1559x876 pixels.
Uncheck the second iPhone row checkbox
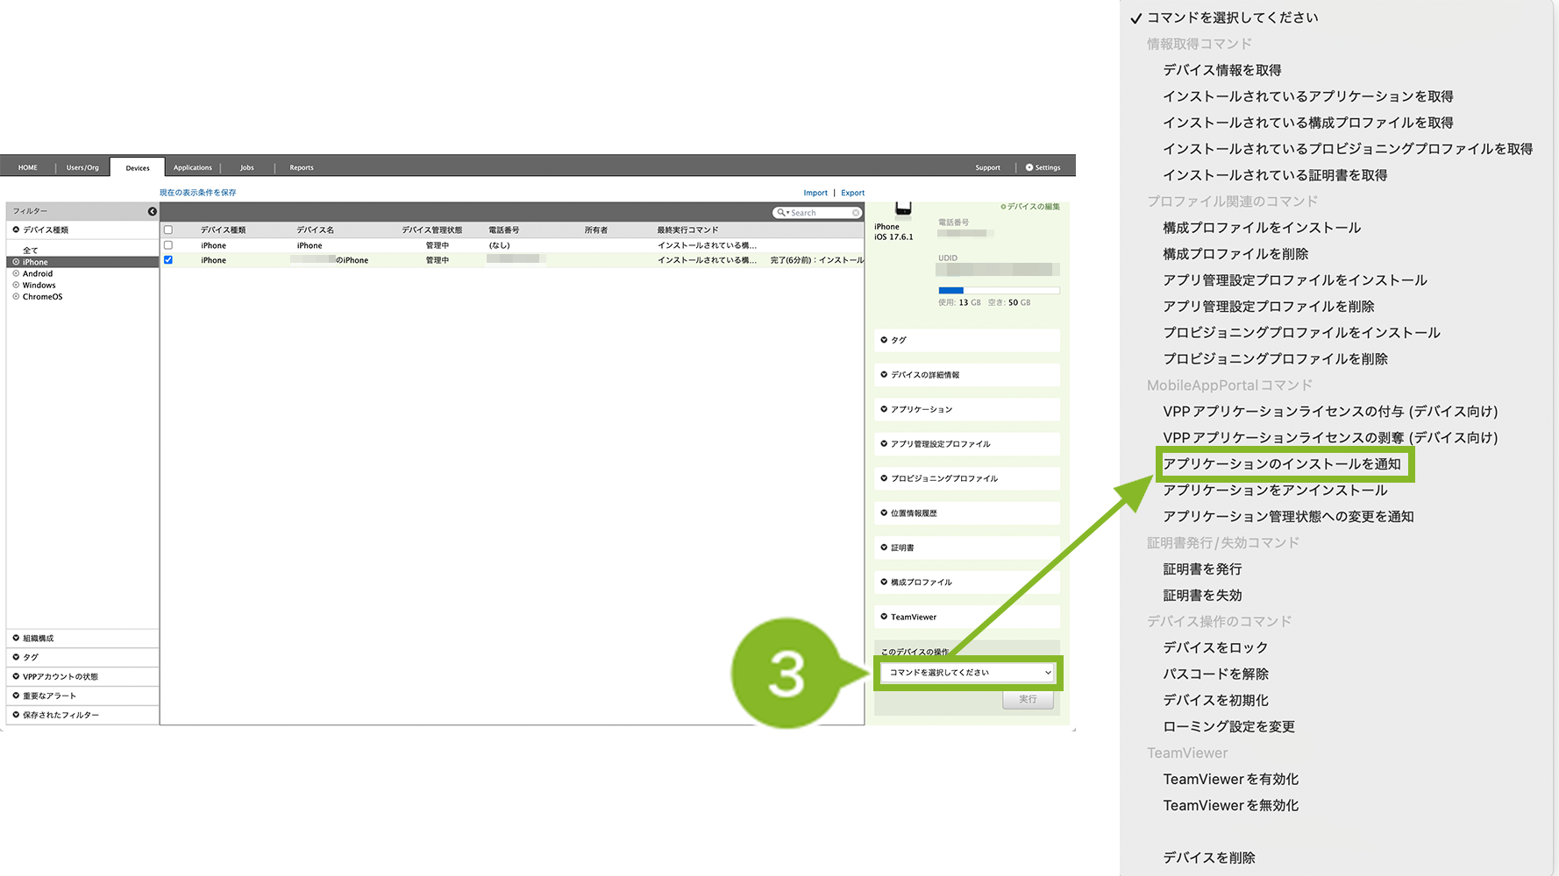[168, 260]
